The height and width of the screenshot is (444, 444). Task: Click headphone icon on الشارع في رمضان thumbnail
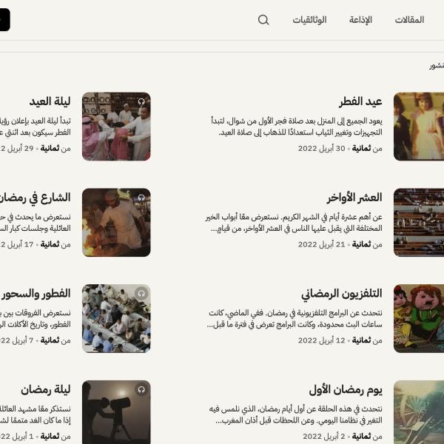[x=141, y=198]
